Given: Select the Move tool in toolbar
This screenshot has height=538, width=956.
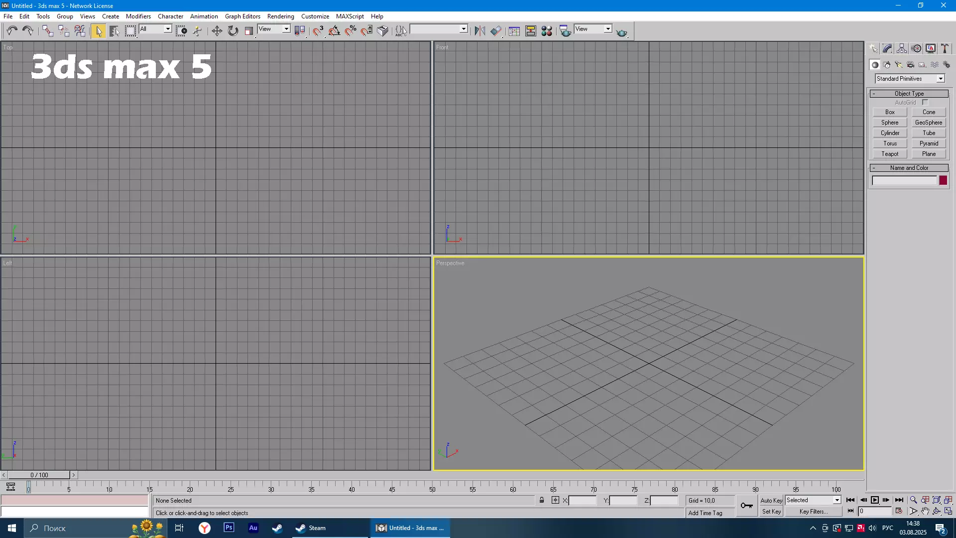Looking at the screenshot, I should point(217,31).
